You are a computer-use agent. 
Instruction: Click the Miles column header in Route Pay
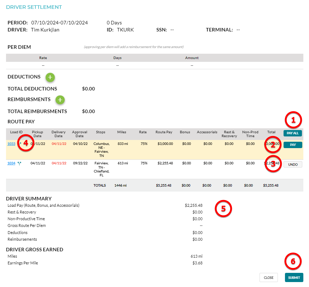(x=122, y=132)
